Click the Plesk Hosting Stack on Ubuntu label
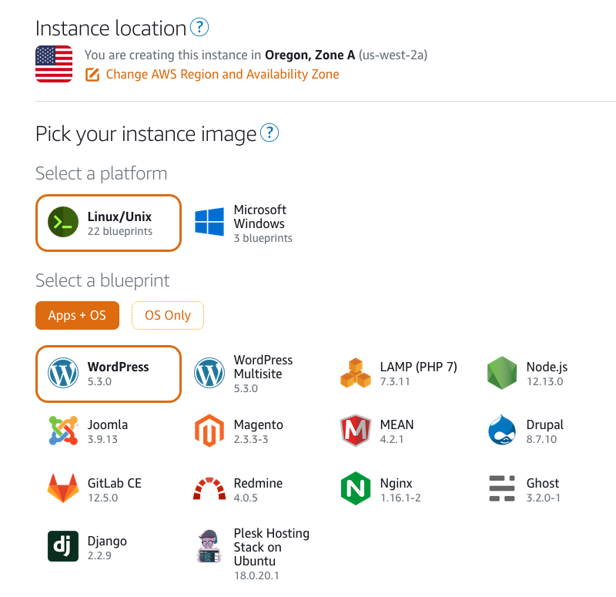Screen dimensions: 616x597 [272, 547]
